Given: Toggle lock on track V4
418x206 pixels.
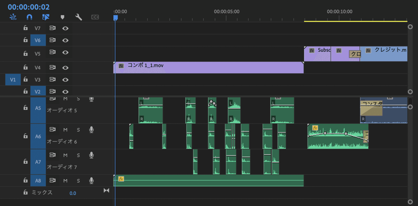Looking at the screenshot, I should coord(25,67).
